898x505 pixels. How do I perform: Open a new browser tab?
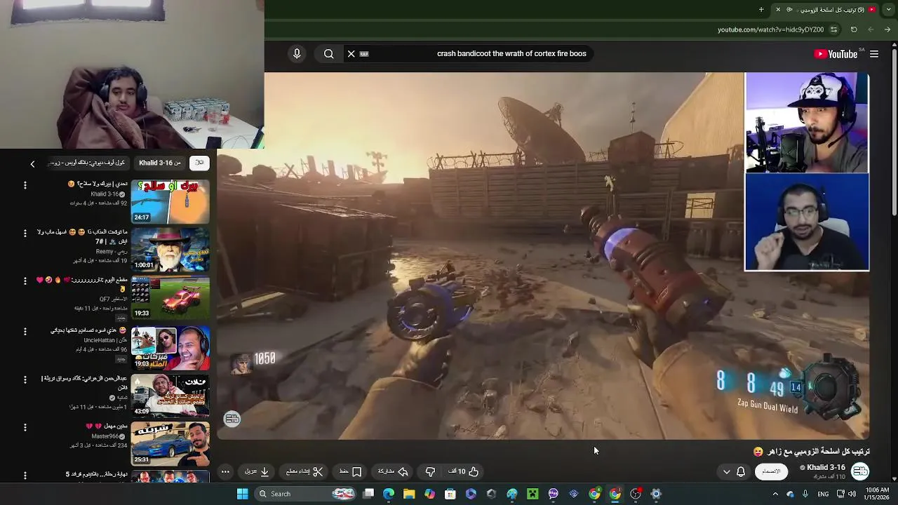click(x=761, y=10)
